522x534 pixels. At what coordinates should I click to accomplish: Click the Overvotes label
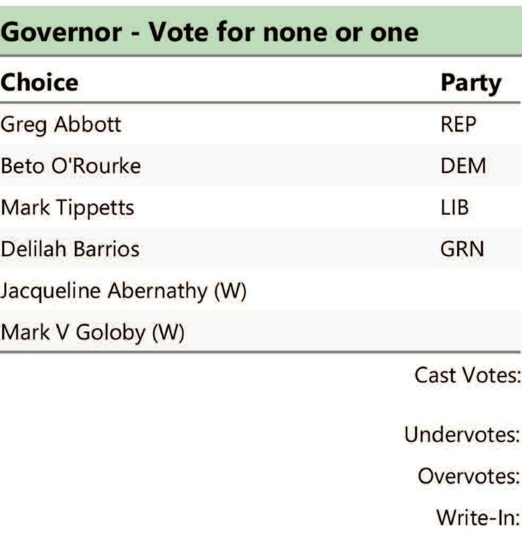coord(468,476)
